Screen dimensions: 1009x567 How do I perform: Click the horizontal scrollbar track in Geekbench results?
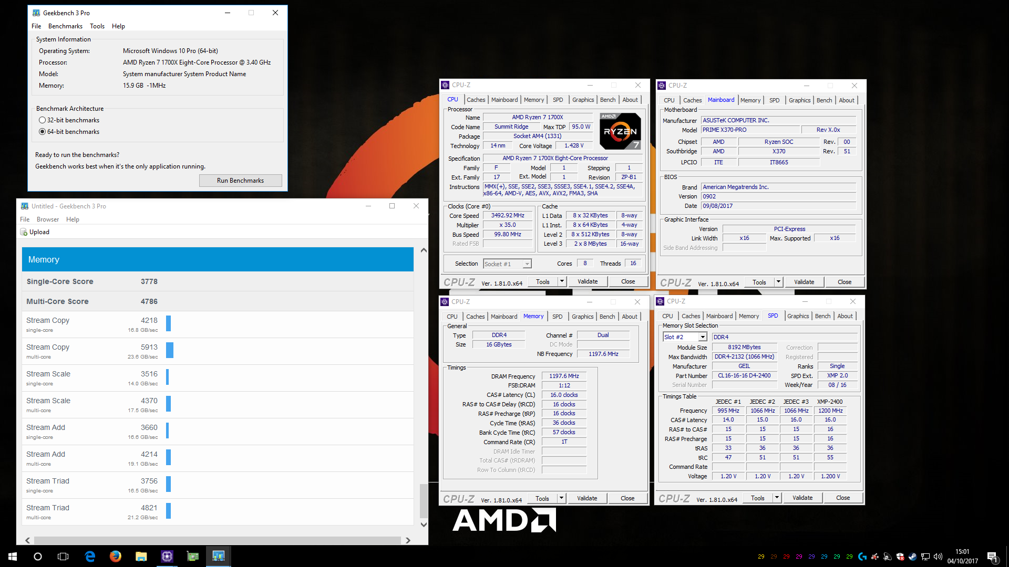click(x=218, y=540)
